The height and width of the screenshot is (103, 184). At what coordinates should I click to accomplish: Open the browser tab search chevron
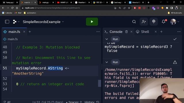(161, 2)
